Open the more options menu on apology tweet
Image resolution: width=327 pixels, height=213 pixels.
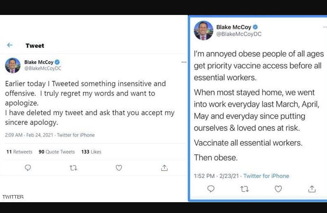click(x=184, y=62)
